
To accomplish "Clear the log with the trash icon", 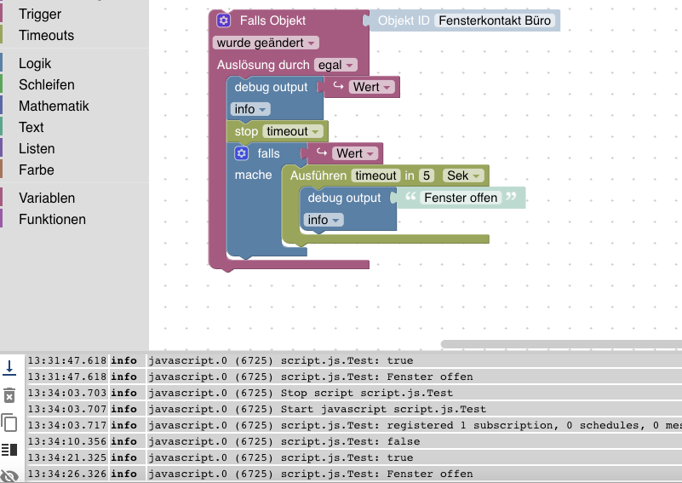I will coord(9,395).
